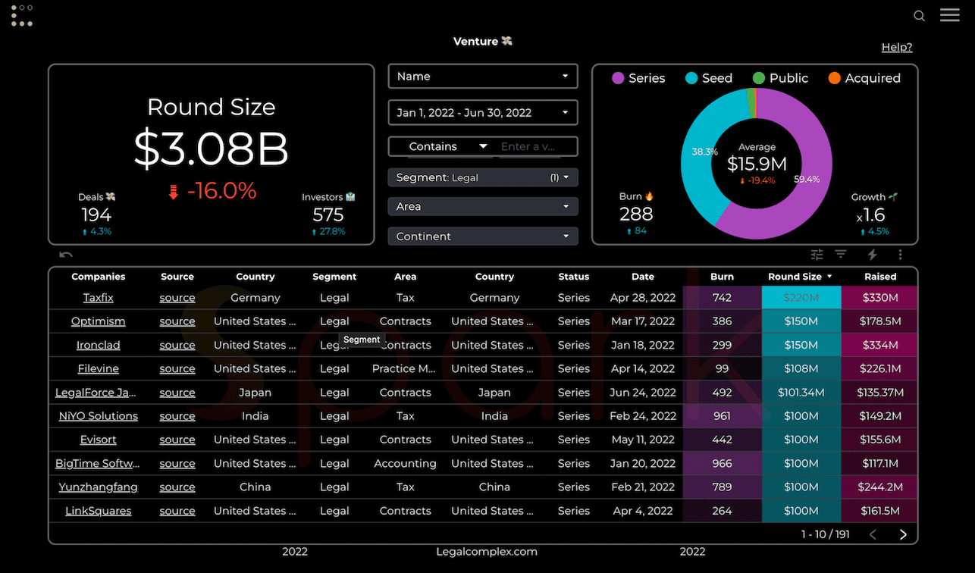Image resolution: width=975 pixels, height=573 pixels.
Task: Click the dotted logo icon
Action: tap(22, 15)
